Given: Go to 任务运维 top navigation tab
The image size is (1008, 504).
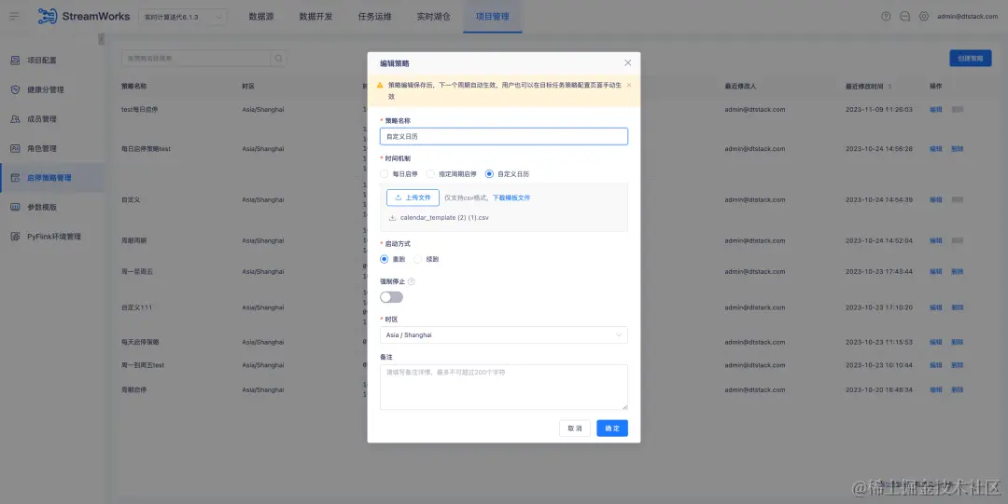Looking at the screenshot, I should click(x=375, y=17).
